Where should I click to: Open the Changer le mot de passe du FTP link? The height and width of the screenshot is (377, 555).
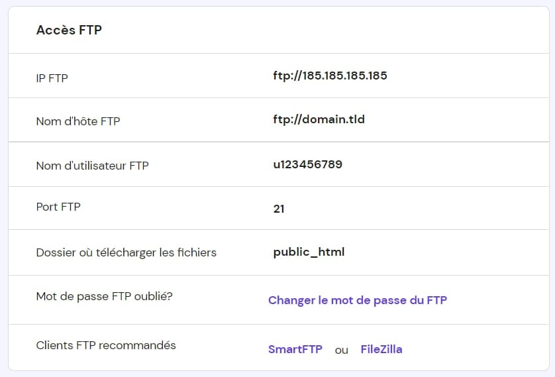[x=358, y=300]
